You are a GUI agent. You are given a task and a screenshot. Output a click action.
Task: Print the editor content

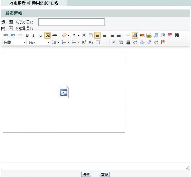click(x=128, y=42)
